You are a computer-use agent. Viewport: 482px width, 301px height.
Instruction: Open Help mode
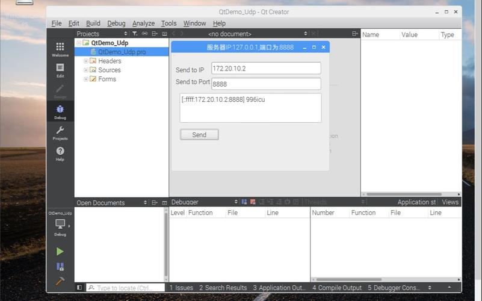pyautogui.click(x=60, y=154)
